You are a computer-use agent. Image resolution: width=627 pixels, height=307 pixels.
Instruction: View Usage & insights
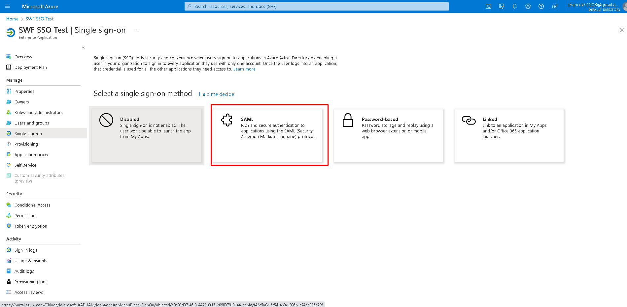point(44,261)
